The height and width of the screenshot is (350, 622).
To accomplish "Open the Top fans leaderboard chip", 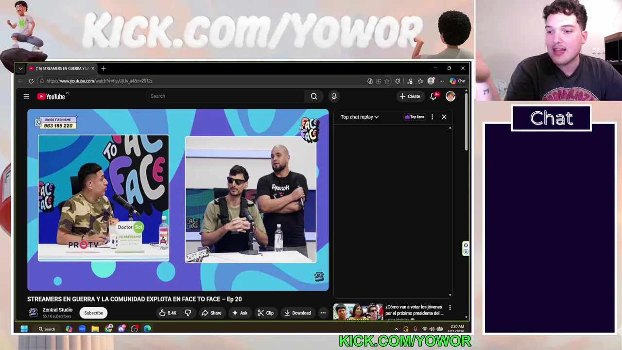I will pyautogui.click(x=415, y=117).
